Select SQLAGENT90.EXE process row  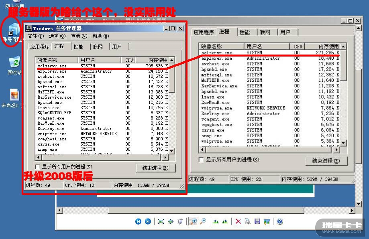[102, 113]
